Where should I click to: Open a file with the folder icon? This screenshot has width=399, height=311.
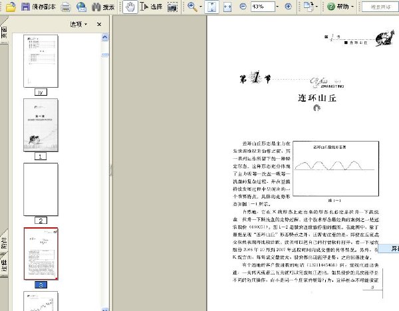[11, 7]
